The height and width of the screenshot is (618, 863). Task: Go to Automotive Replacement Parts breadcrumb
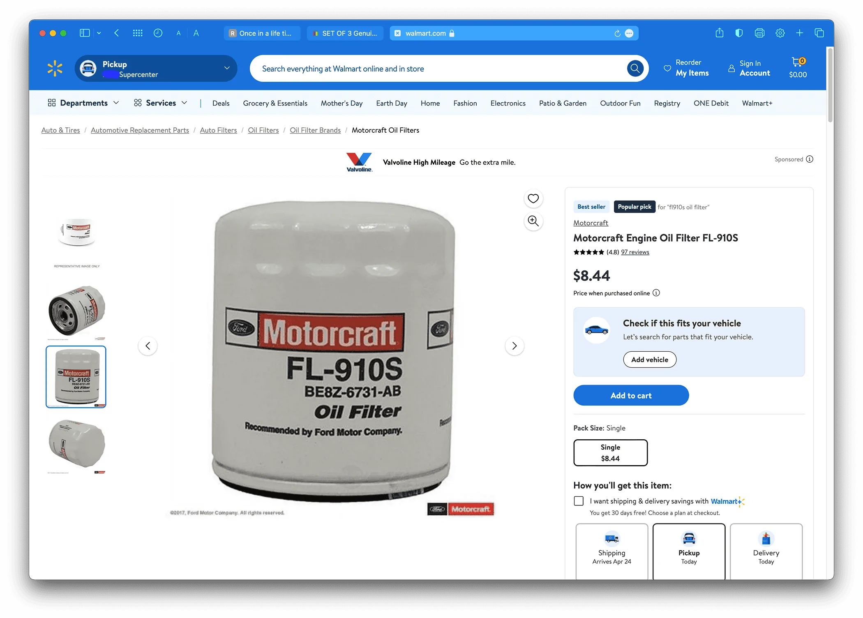coord(140,130)
